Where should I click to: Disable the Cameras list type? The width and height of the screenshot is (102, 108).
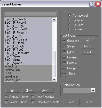(64, 57)
